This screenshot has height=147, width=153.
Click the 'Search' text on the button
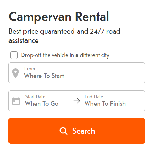click(84, 131)
